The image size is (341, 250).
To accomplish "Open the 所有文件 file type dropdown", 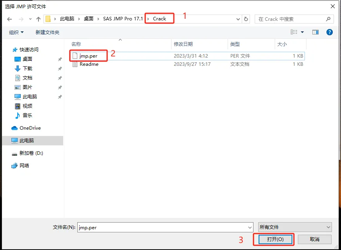I will tap(295, 227).
